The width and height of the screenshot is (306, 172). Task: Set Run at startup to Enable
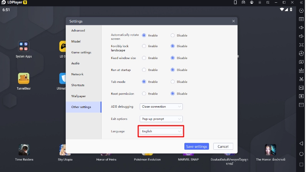(144, 70)
